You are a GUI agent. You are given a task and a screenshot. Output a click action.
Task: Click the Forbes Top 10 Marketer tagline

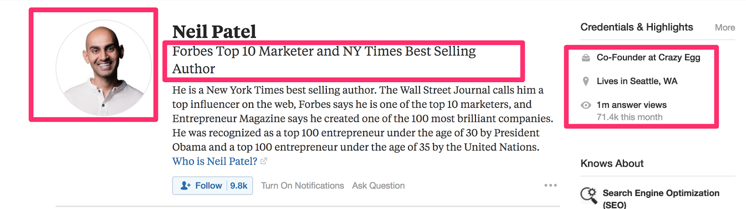(x=324, y=60)
